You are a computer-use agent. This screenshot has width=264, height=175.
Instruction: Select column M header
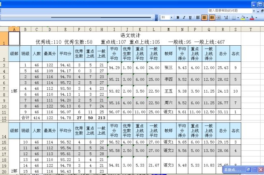point(169,30)
